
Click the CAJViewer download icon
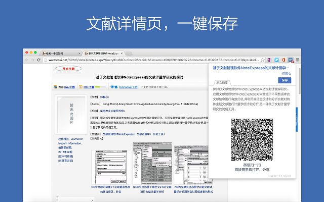pos(114,87)
